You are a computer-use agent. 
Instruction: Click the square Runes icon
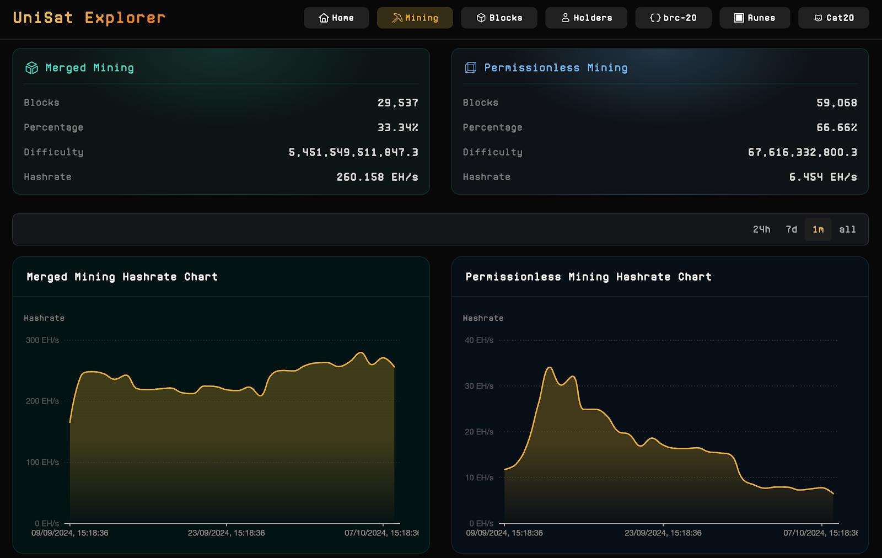[739, 18]
